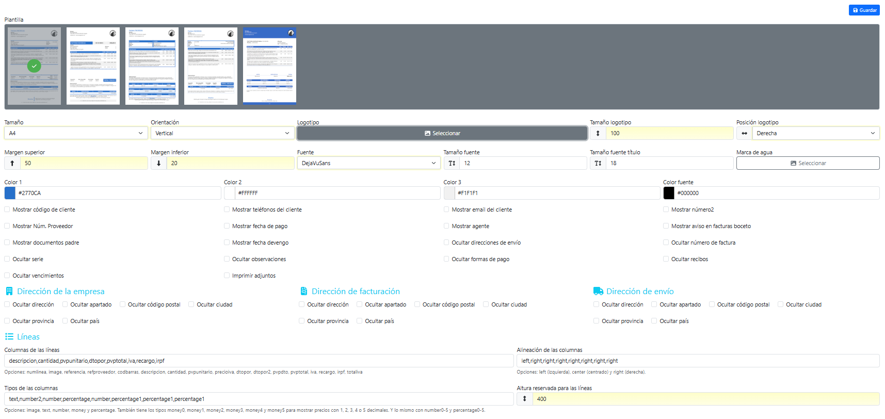Open the Tamaño dropdown showing A4

click(76, 133)
